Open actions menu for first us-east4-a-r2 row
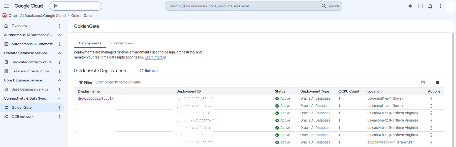The height and width of the screenshot is (147, 456). point(431,113)
